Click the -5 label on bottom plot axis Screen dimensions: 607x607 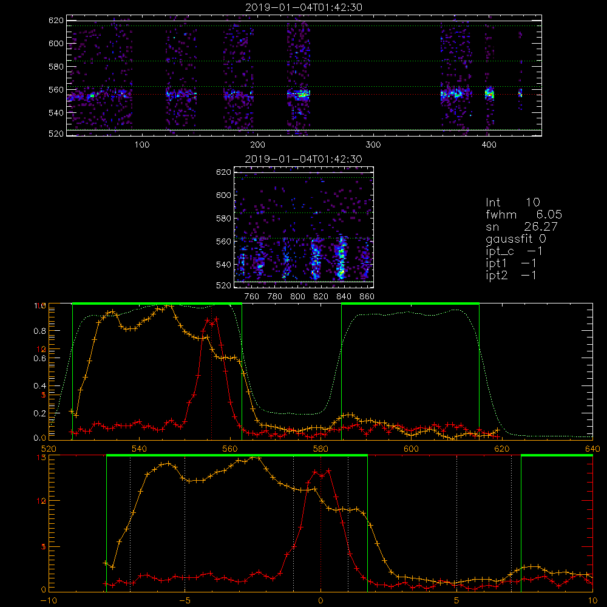click(185, 601)
